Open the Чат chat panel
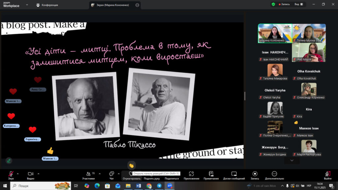The height and width of the screenshot is (190, 338). tap(112, 174)
